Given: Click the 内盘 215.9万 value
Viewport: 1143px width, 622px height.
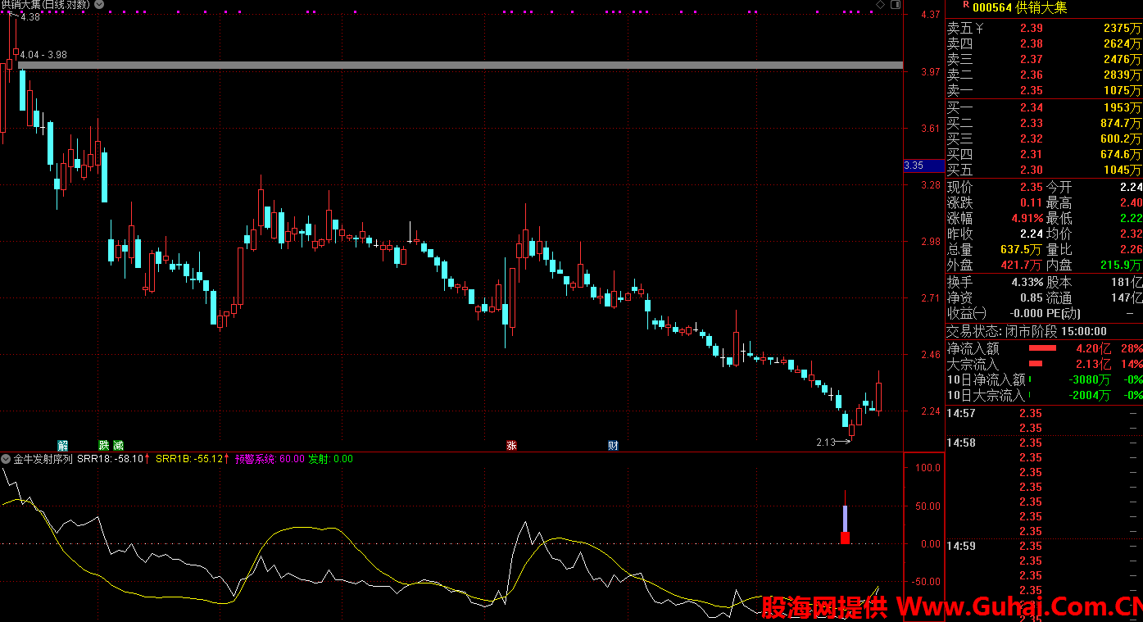Looking at the screenshot, I should coord(1120,266).
